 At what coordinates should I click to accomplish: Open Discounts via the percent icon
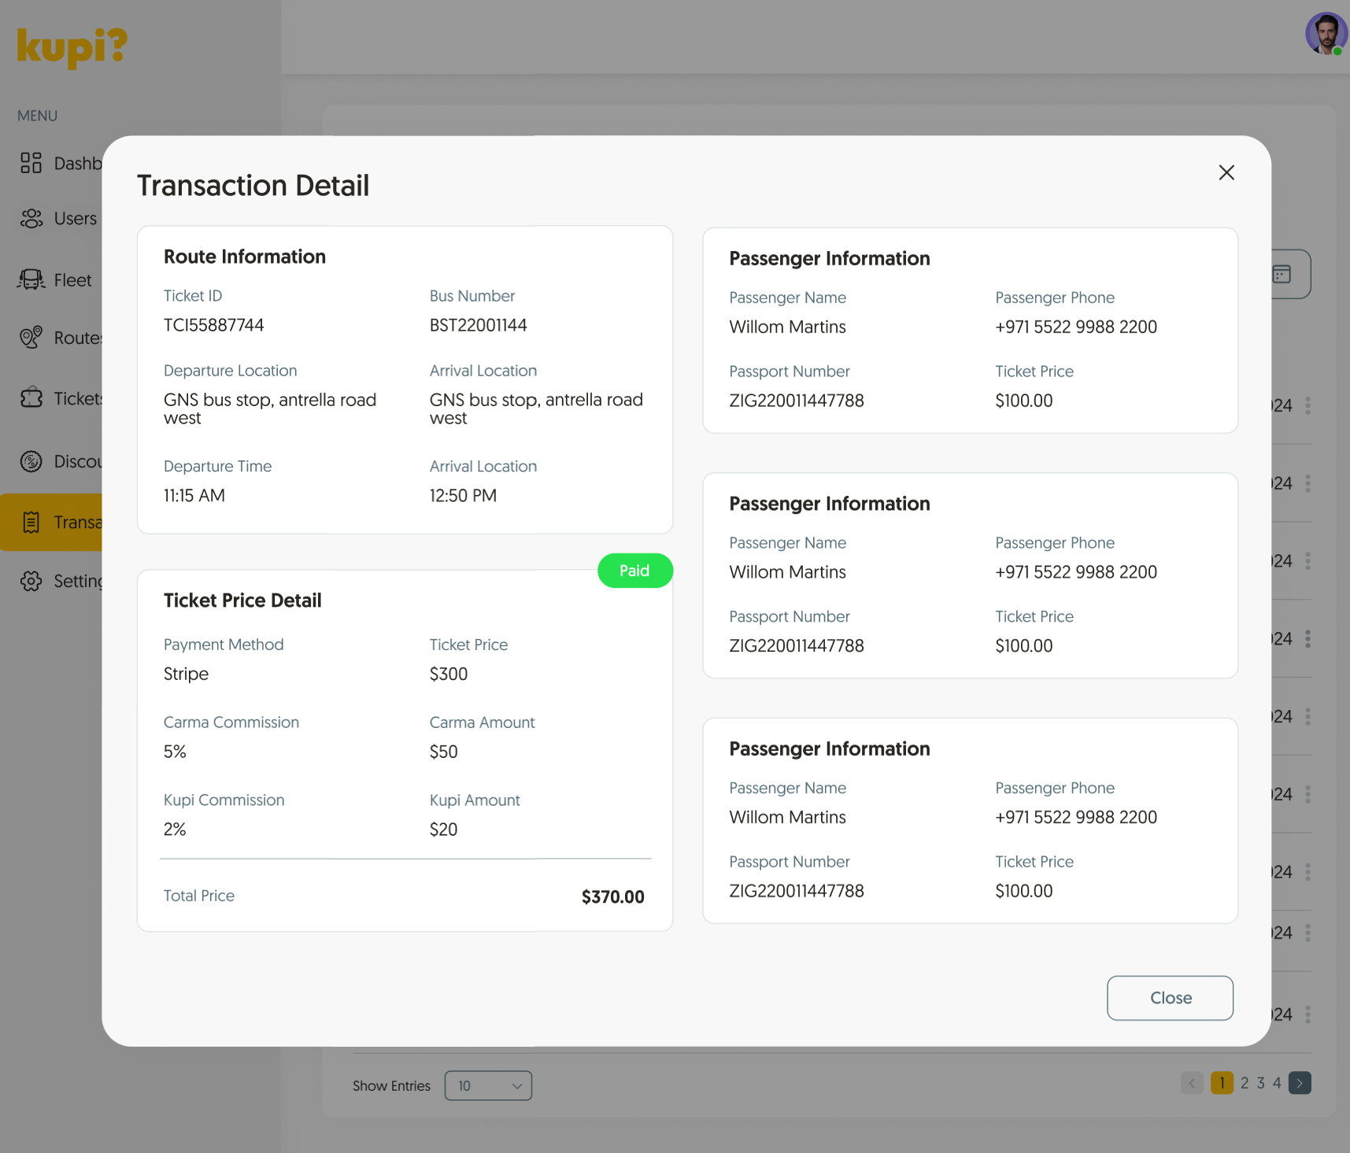click(31, 461)
